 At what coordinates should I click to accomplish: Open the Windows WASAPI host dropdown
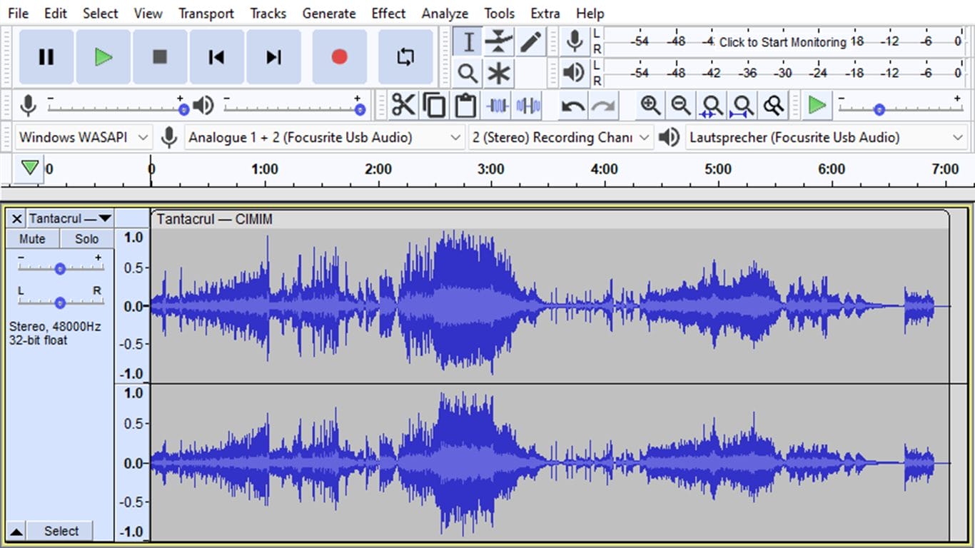coord(84,137)
